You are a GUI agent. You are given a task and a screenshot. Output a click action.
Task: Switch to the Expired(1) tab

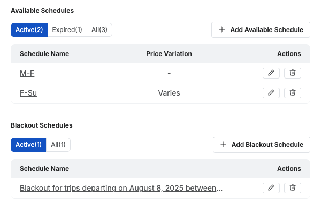click(67, 30)
